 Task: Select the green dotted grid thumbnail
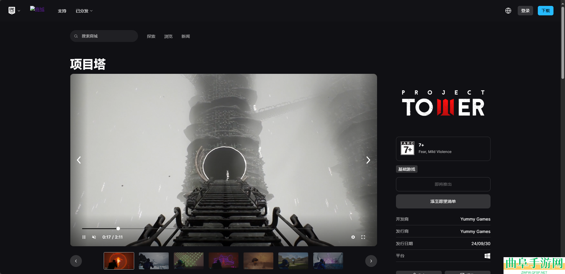click(189, 261)
